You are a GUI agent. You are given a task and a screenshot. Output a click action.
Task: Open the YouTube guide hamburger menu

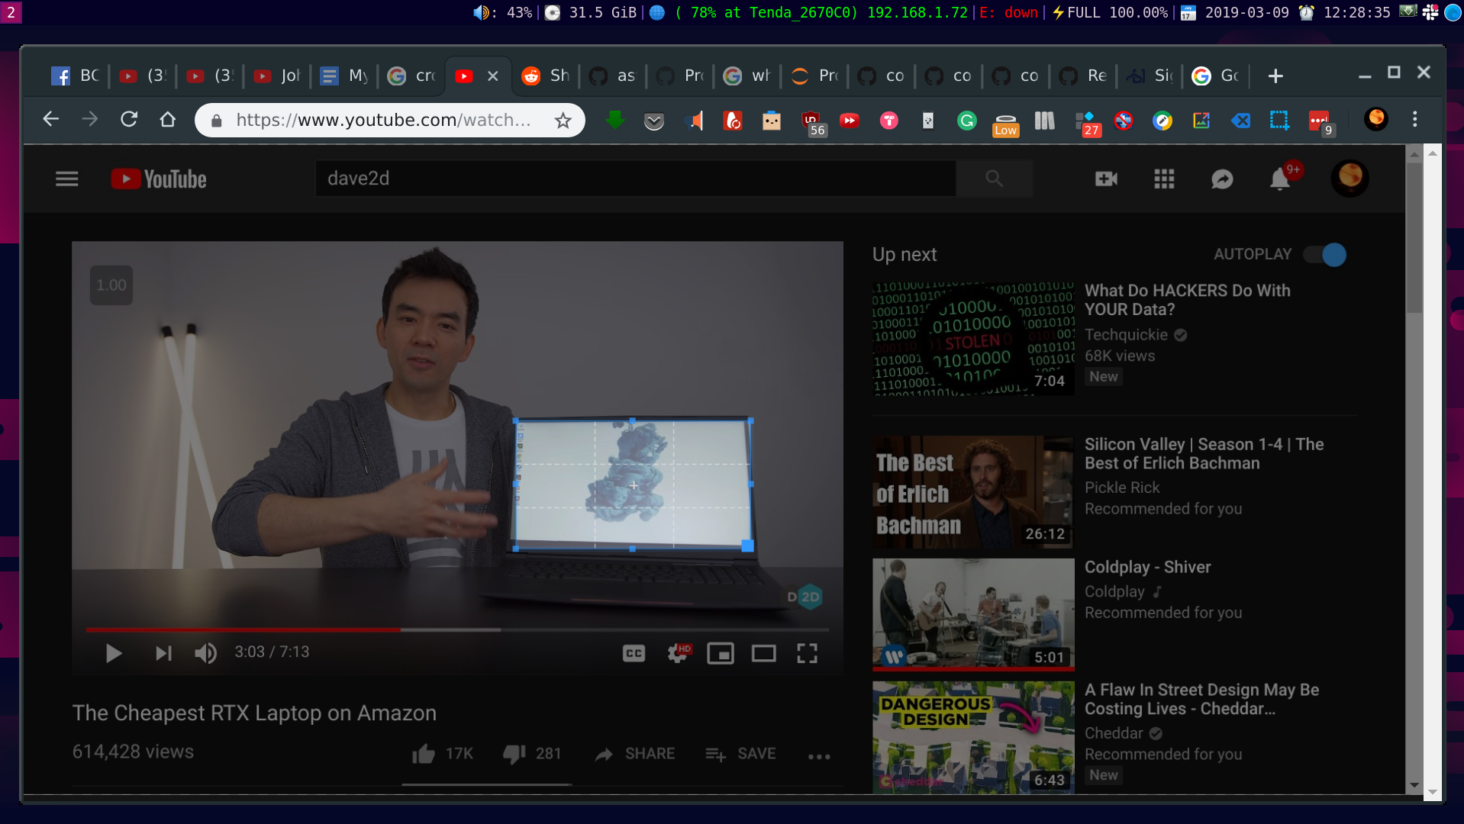67,179
